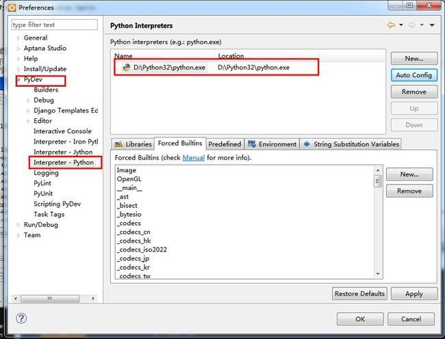
Task: Select Interpreter - Iron Python item
Action: tap(66, 142)
